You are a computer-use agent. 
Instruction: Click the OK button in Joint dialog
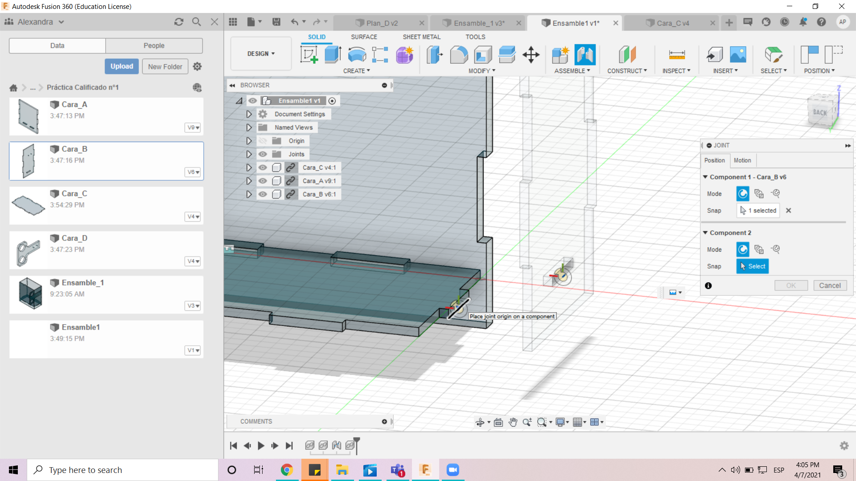(x=790, y=285)
